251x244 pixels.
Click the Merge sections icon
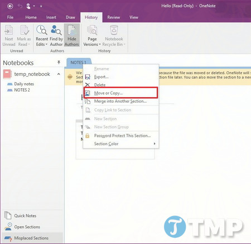point(88,102)
